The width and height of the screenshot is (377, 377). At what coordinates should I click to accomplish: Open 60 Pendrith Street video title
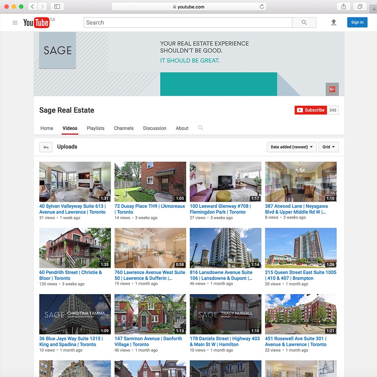(x=70, y=275)
